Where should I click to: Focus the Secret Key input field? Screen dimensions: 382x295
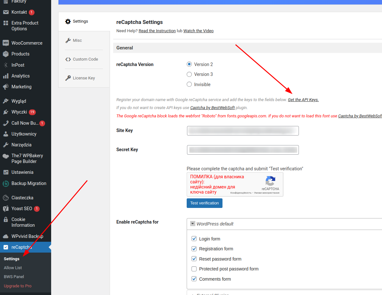point(243,150)
